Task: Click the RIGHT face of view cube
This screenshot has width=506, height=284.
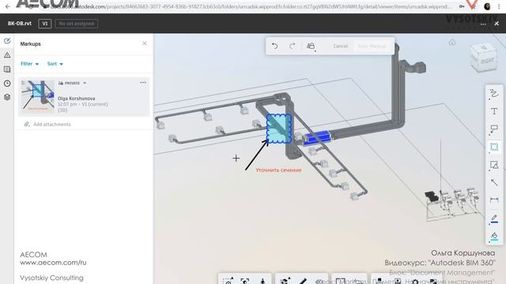Action: (x=487, y=61)
